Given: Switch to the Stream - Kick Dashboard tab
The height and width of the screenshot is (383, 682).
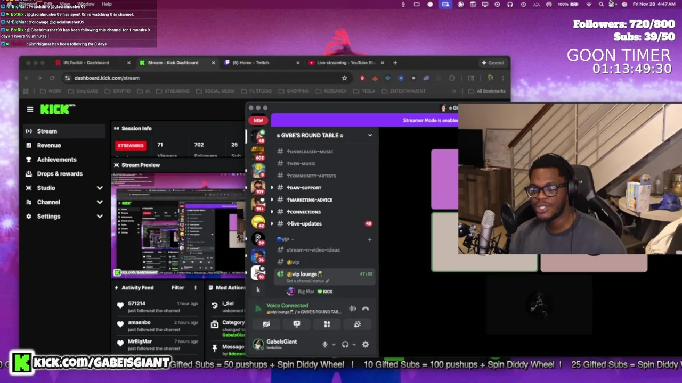Looking at the screenshot, I should click(173, 63).
